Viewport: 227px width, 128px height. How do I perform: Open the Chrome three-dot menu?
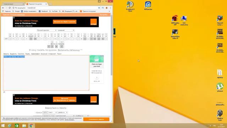(x=110, y=8)
